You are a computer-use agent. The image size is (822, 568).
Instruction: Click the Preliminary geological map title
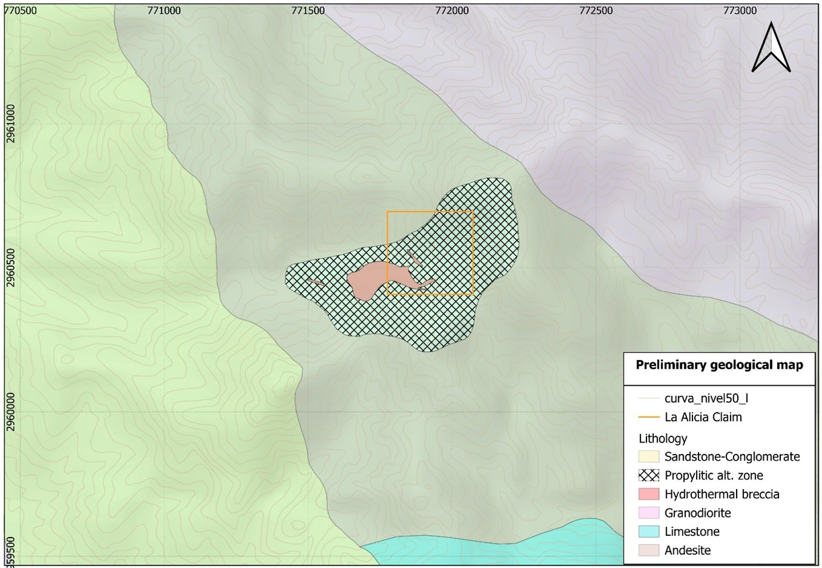(719, 365)
